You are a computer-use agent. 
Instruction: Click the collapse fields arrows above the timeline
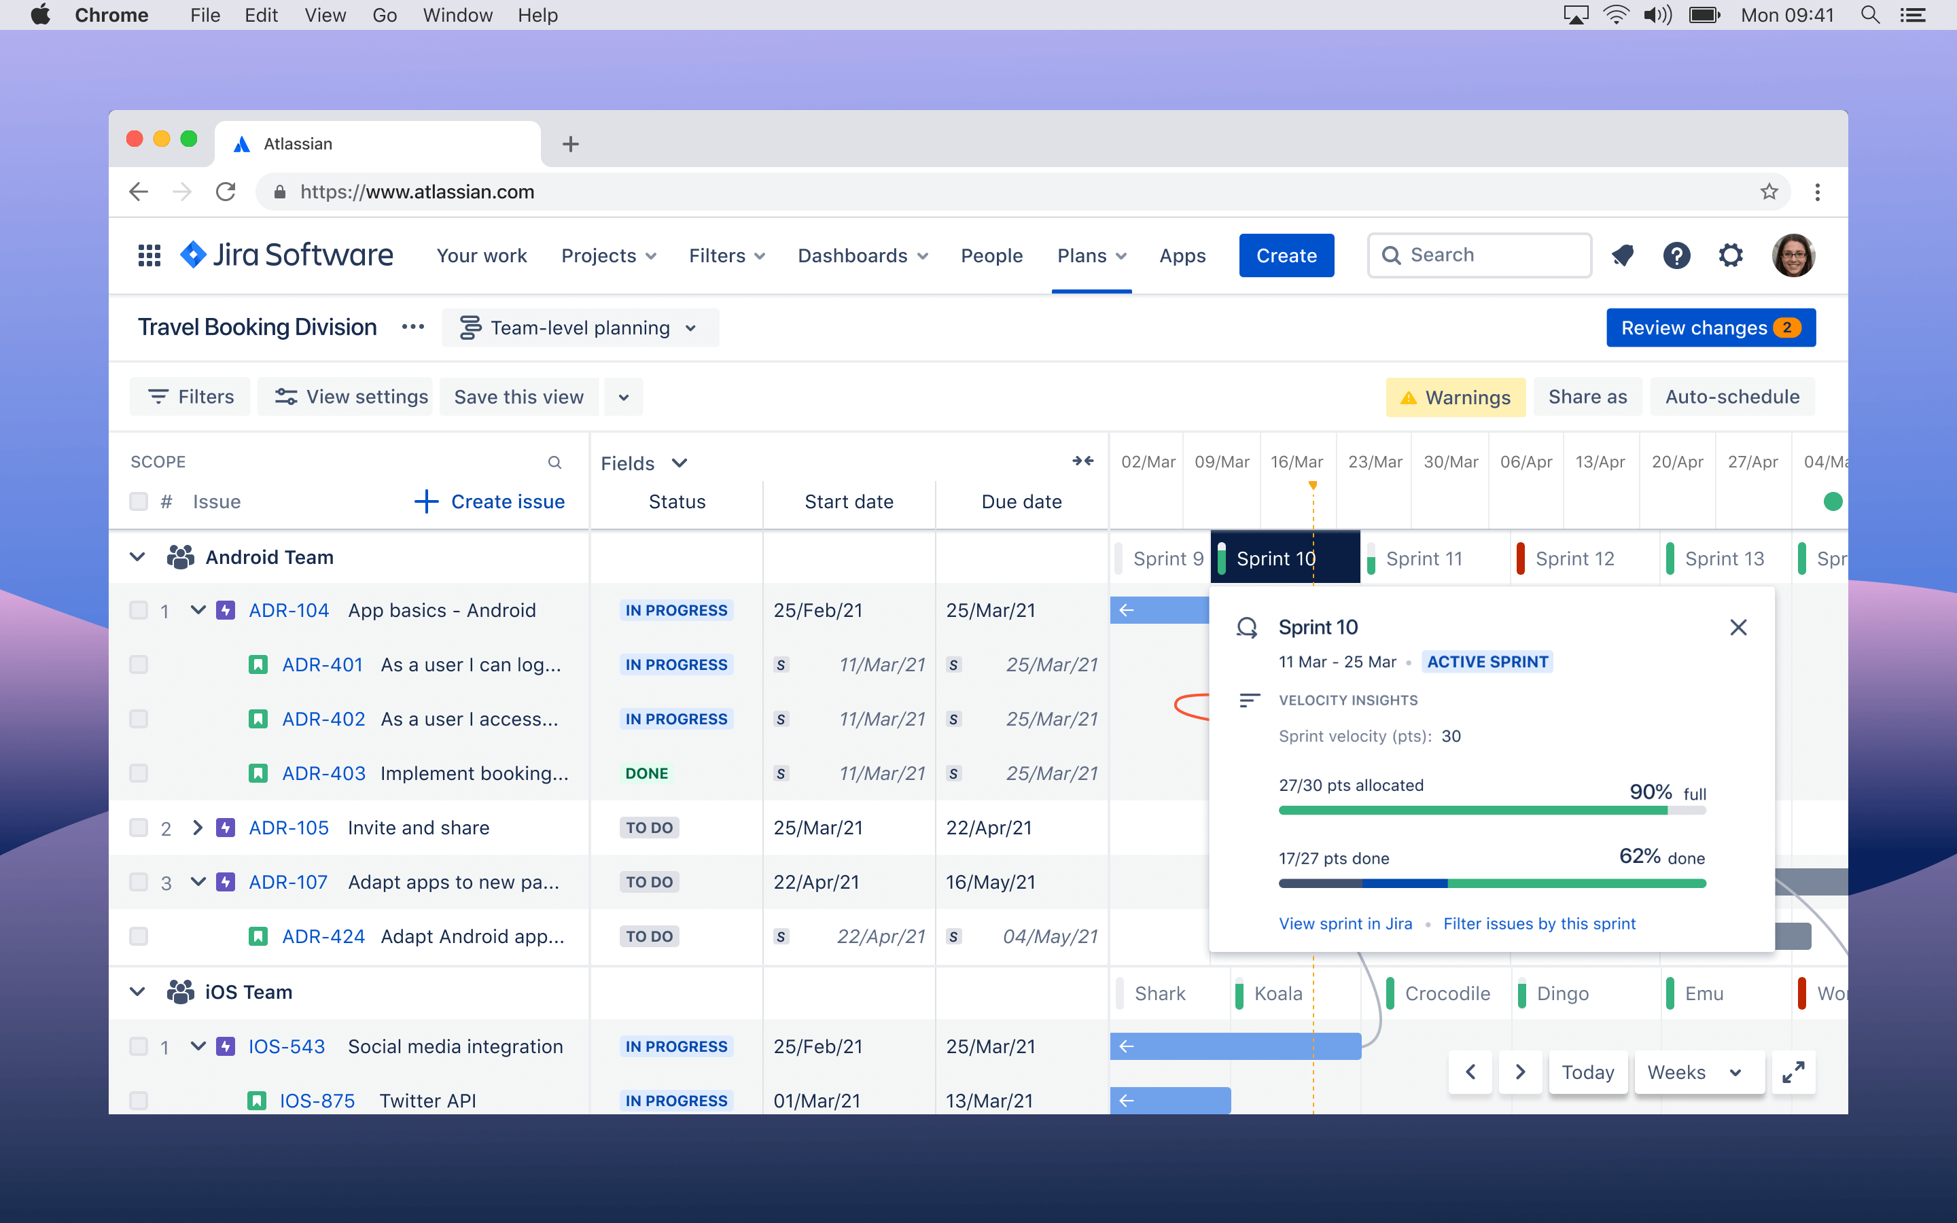coord(1084,461)
